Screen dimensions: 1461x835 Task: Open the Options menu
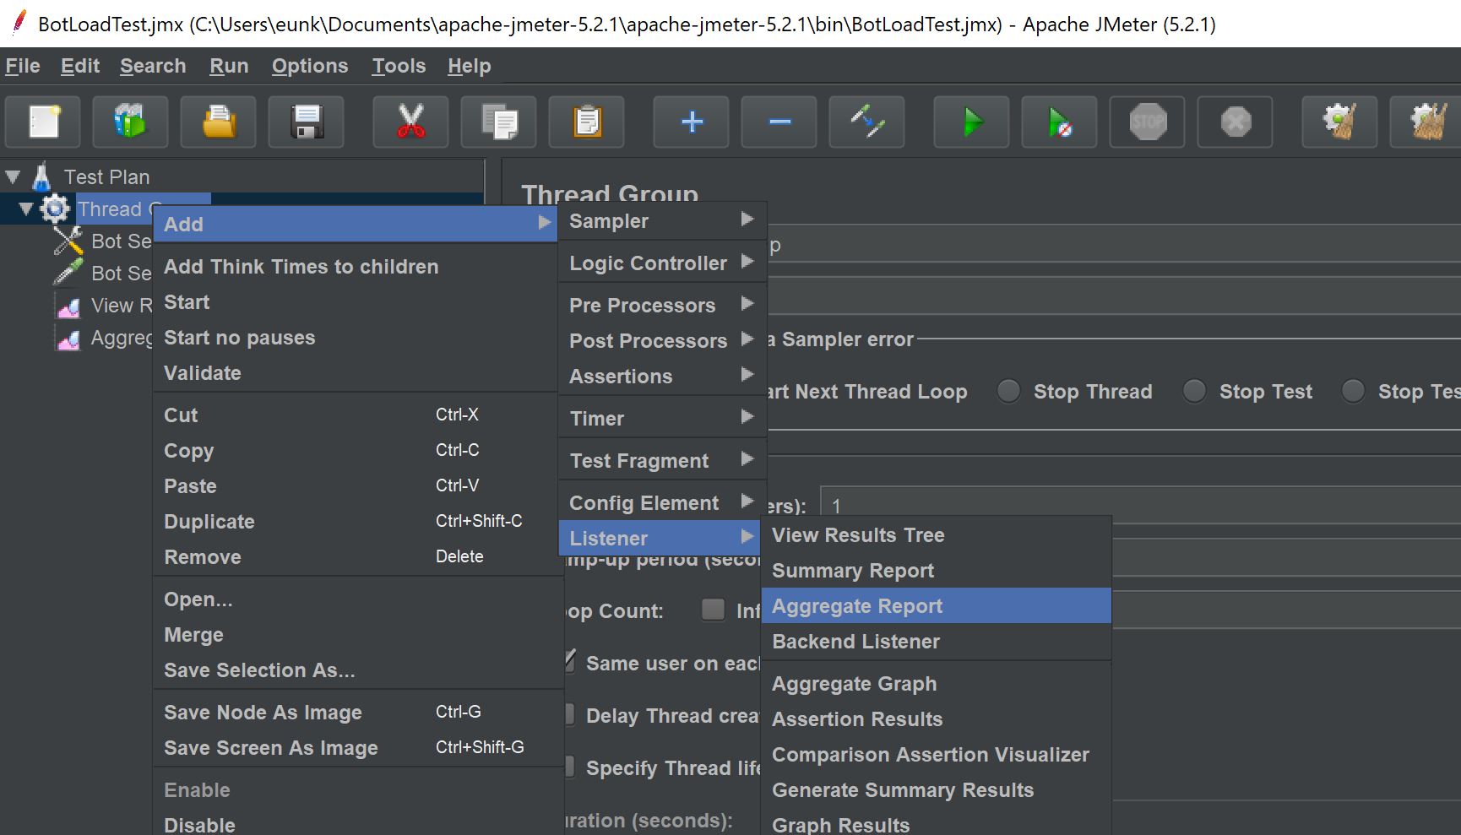coord(310,66)
